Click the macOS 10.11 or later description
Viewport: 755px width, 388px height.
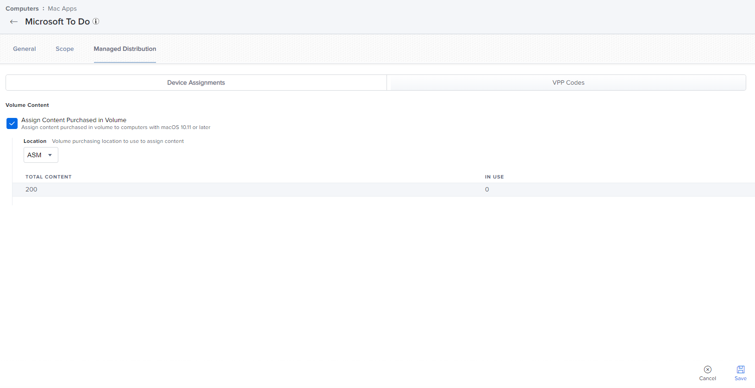(116, 127)
